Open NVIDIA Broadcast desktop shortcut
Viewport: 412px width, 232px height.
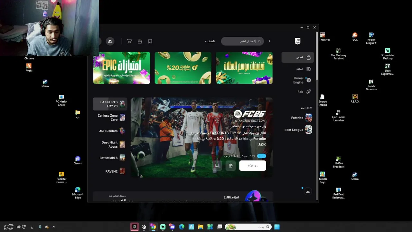(x=339, y=162)
